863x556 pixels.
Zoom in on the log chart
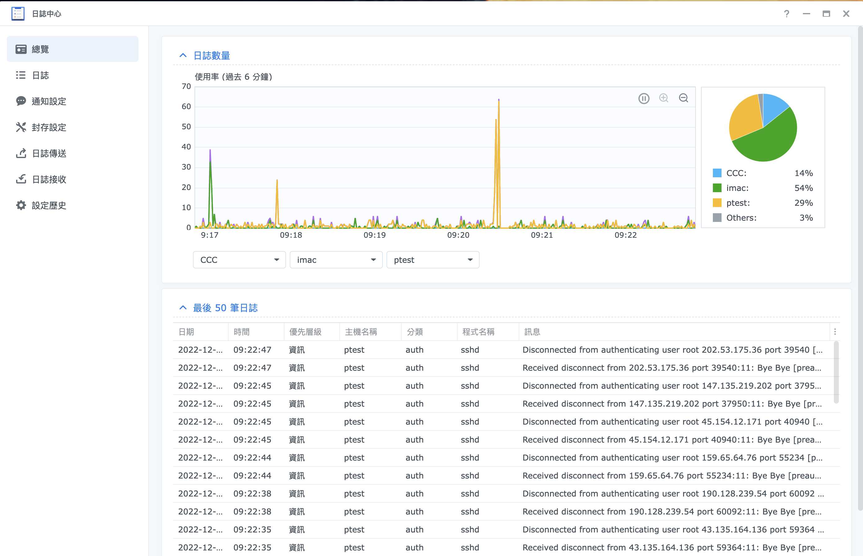coord(664,98)
